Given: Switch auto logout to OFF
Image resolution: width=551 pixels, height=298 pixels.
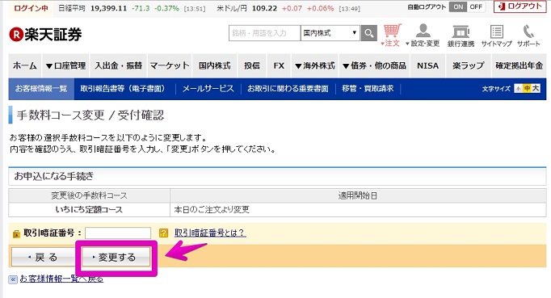Looking at the screenshot, I should (x=476, y=6).
